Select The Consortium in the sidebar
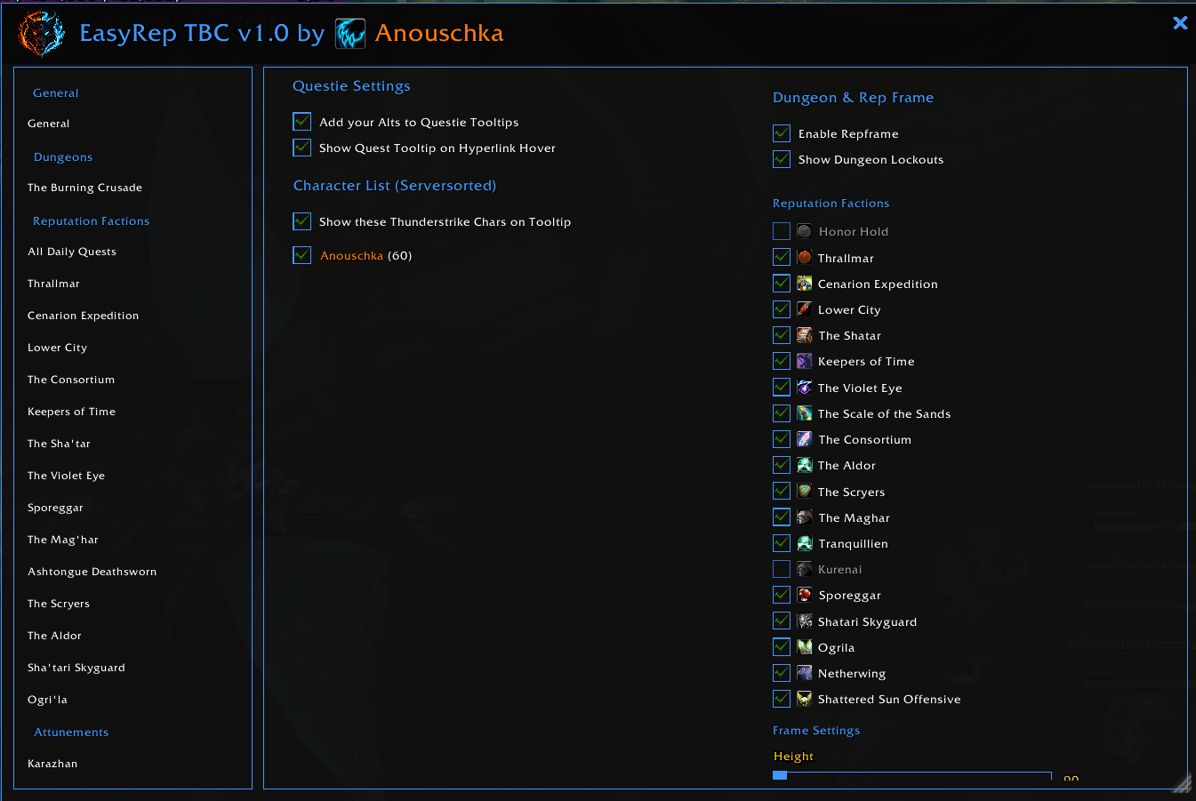Screen dimensions: 1196x801 pos(71,380)
